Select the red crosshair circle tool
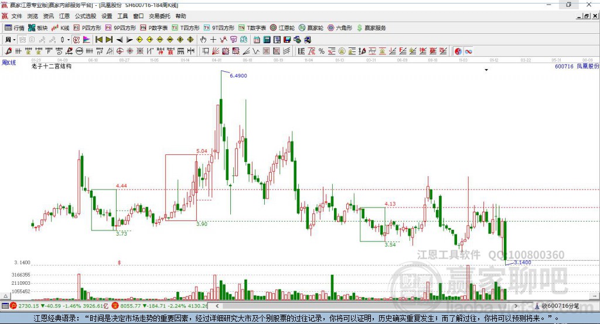 120,51
